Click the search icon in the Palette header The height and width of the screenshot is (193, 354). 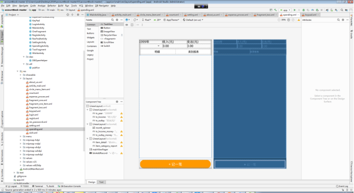click(x=112, y=20)
